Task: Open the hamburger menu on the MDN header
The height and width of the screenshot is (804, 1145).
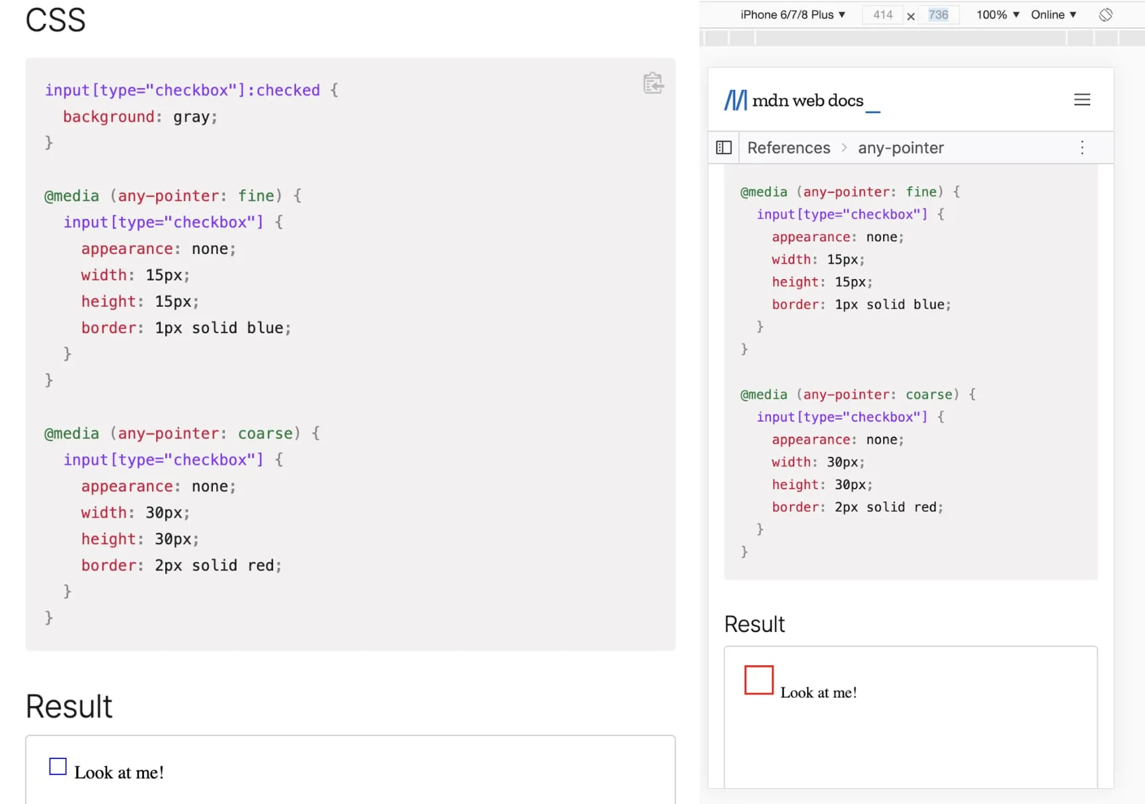Action: (1082, 100)
